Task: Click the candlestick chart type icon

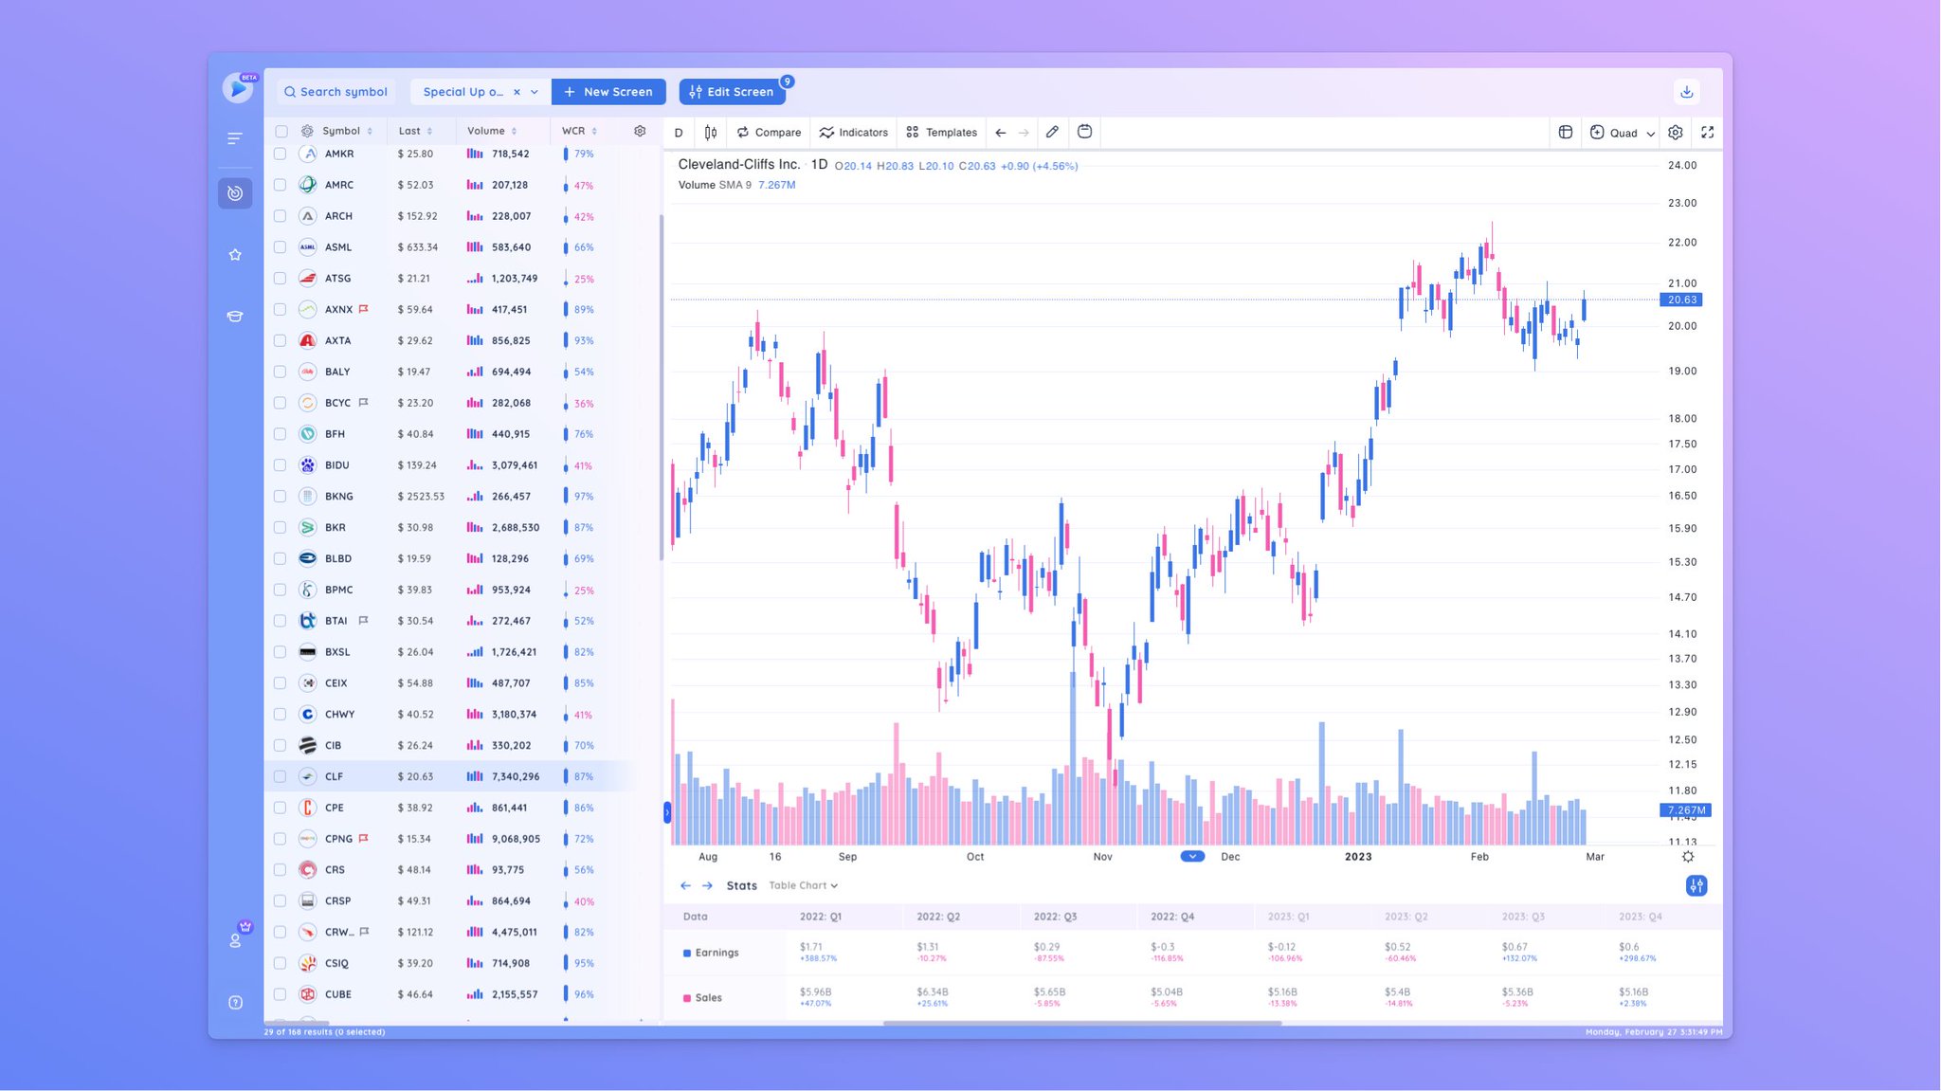Action: tap(711, 133)
